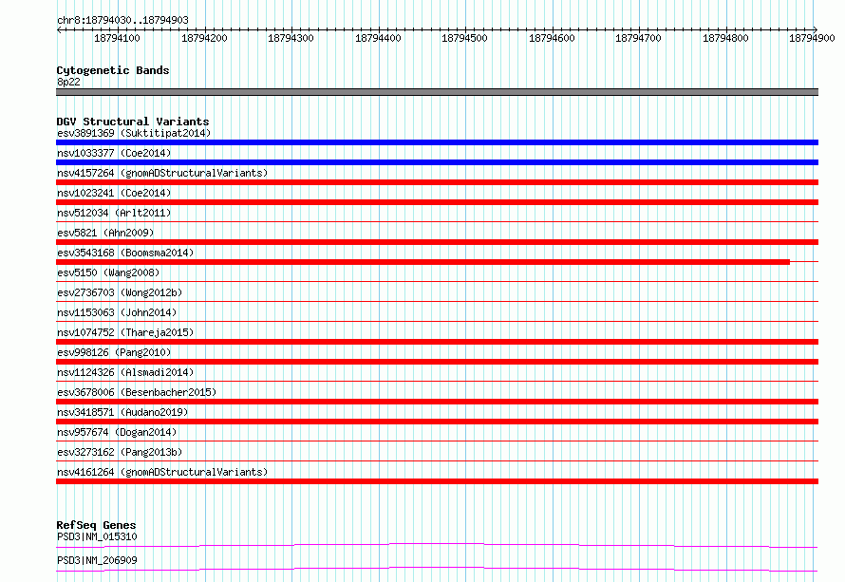The height and width of the screenshot is (582, 845).
Task: Open nsv512034 (Arlt2011) variant
Action: 114,213
